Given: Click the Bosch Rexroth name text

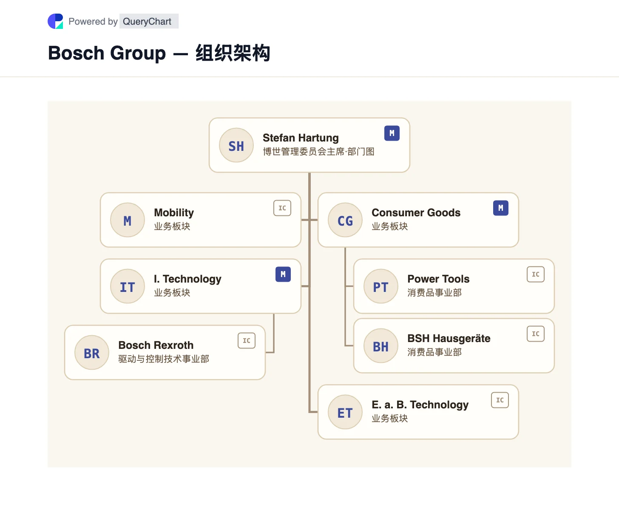Looking at the screenshot, I should coord(156,345).
